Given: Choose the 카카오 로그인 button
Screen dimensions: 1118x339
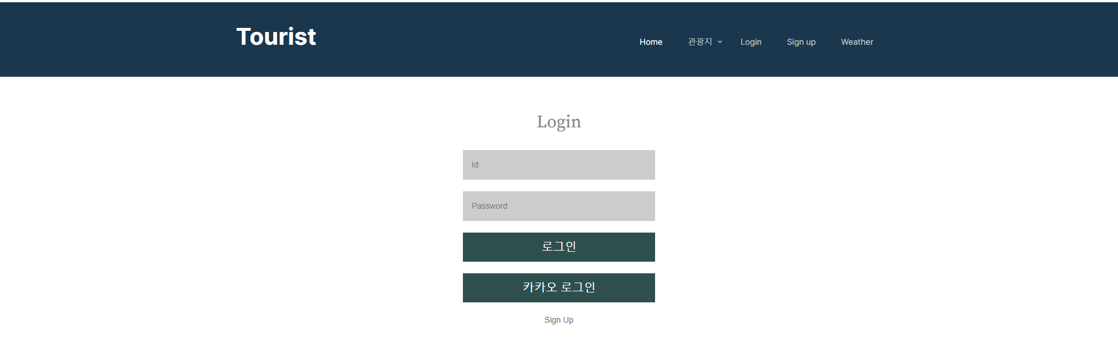Looking at the screenshot, I should point(558,288).
